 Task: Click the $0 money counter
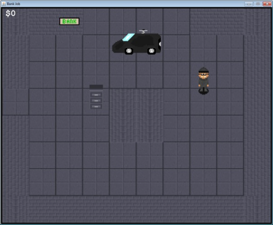pos(10,14)
